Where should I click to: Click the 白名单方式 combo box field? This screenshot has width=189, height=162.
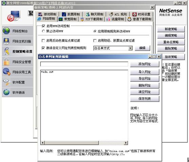coord(113,48)
